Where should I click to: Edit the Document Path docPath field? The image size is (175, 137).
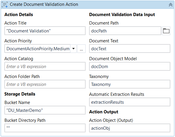tap(125, 31)
